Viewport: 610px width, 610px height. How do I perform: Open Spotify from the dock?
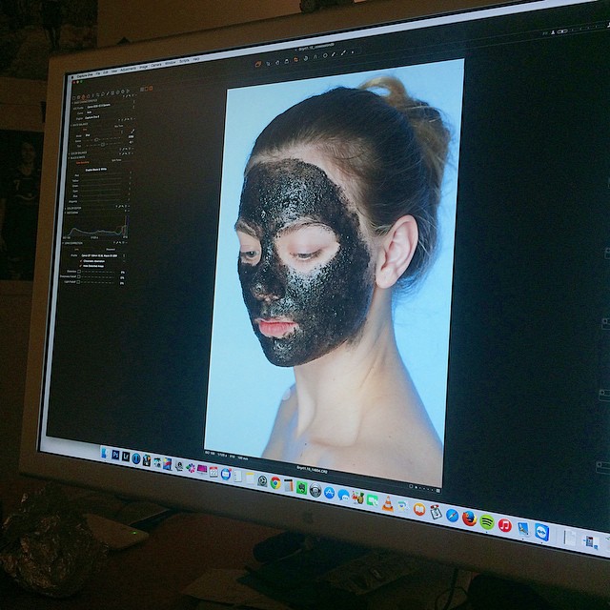487,522
